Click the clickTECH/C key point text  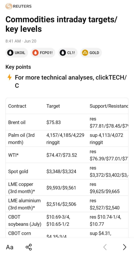coord(71,81)
